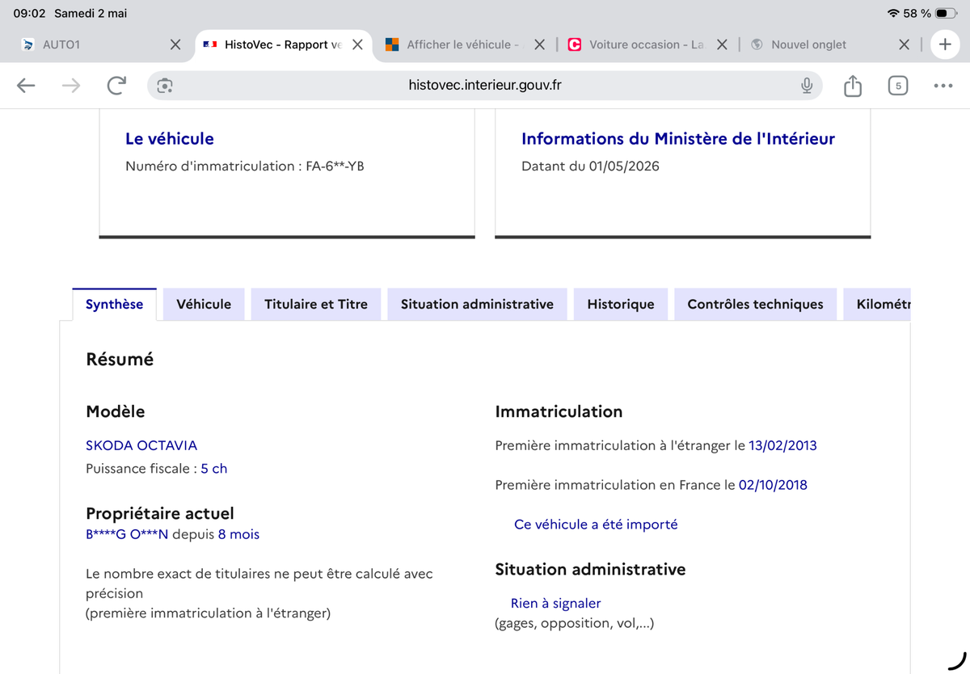Close the HistoVec tab
The width and height of the screenshot is (970, 674).
(357, 44)
